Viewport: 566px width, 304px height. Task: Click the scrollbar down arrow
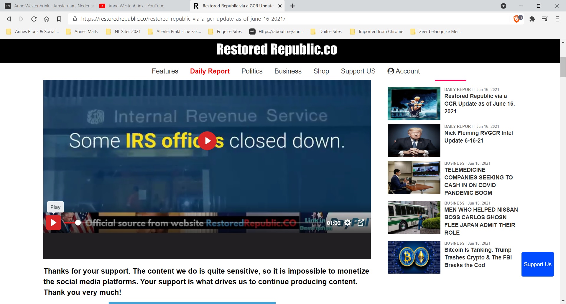click(563, 301)
